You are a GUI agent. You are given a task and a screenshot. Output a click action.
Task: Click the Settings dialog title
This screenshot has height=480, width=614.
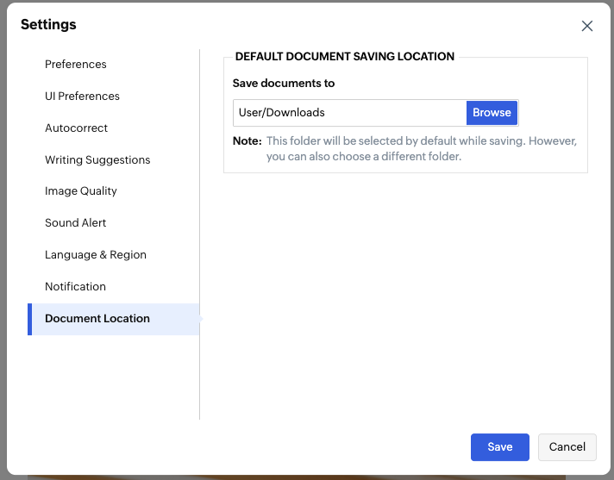pyautogui.click(x=48, y=24)
